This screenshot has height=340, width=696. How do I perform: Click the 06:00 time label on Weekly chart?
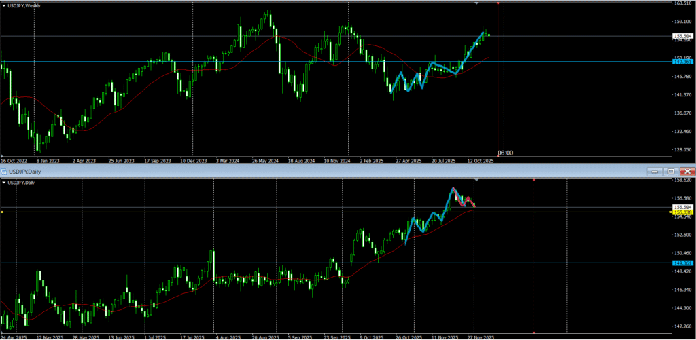[x=505, y=153]
